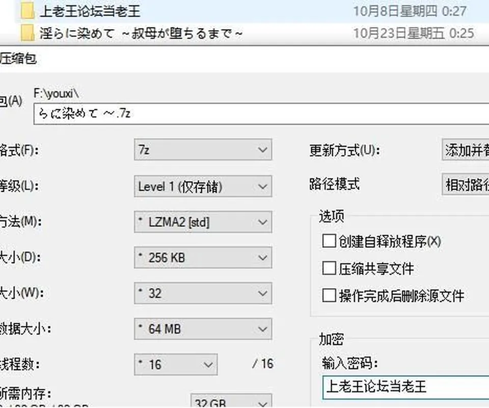The image size is (489, 408).
Task: Open the 32 GB memory limit dropdown
Action: 231,401
